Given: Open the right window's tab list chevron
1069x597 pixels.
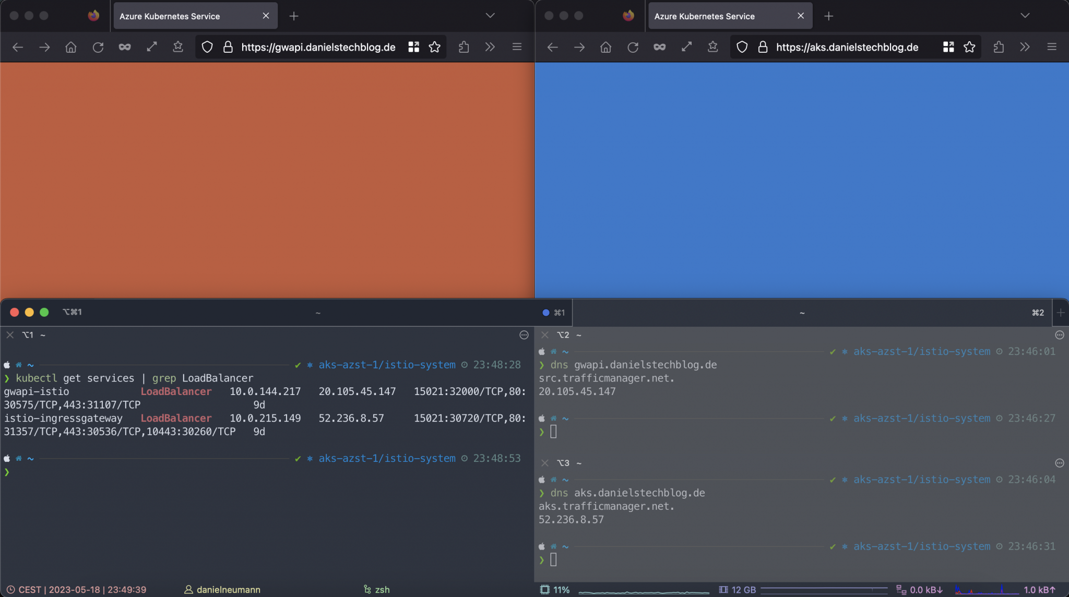Looking at the screenshot, I should tap(1024, 16).
